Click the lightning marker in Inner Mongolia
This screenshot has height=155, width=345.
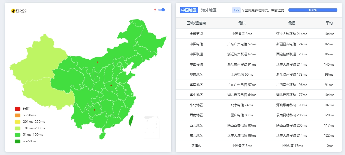[x=98, y=62]
